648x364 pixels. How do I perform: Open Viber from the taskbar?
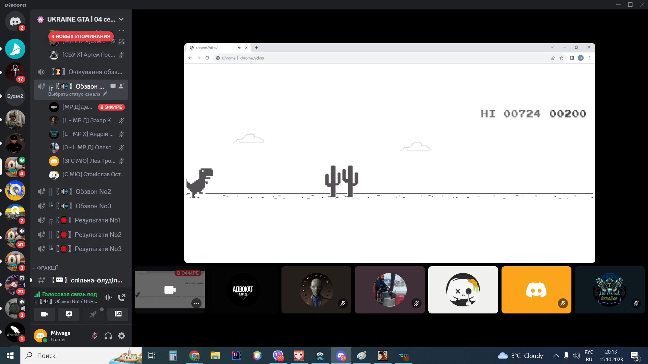(x=278, y=356)
